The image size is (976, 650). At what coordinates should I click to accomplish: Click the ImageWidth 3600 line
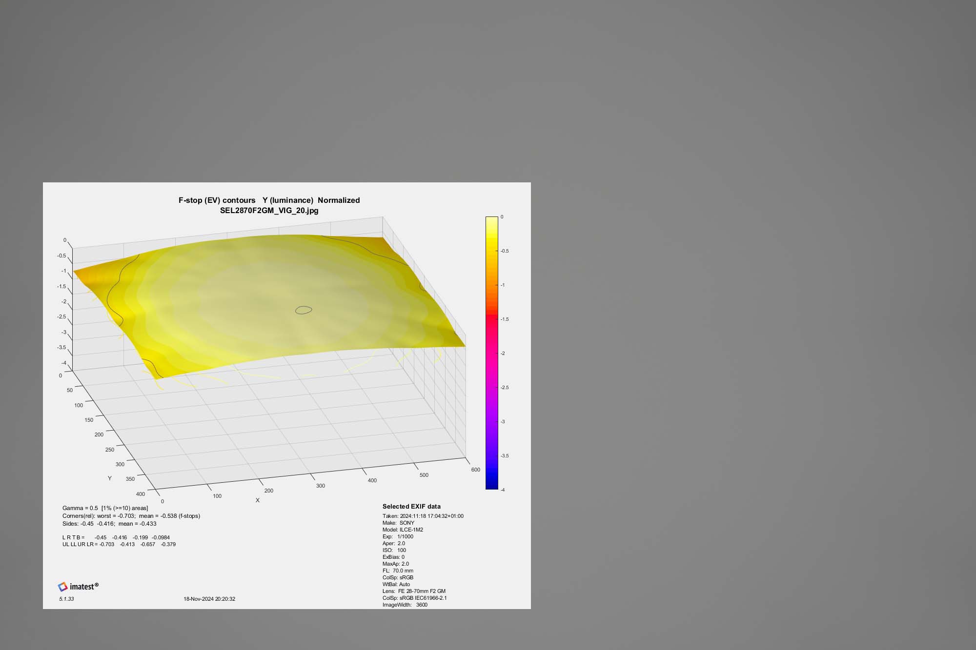pyautogui.click(x=405, y=605)
